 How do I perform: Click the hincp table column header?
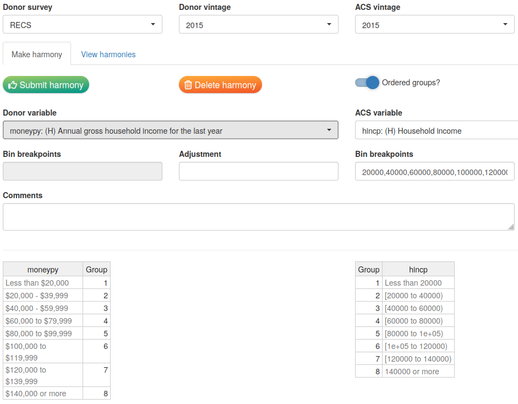[x=418, y=269]
